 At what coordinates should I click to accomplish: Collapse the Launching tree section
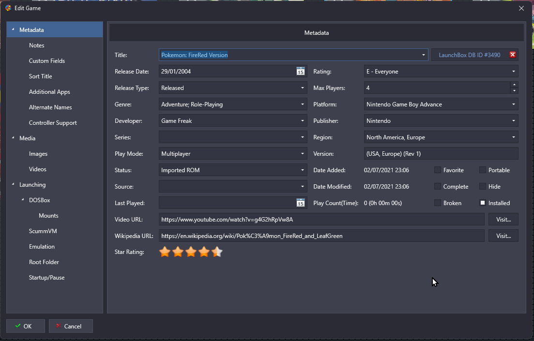coord(13,184)
